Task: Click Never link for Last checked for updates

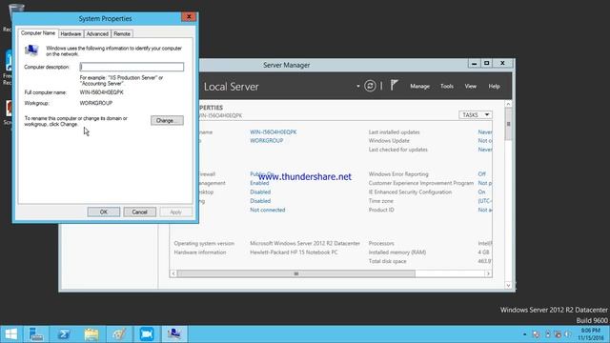Action: click(x=485, y=150)
